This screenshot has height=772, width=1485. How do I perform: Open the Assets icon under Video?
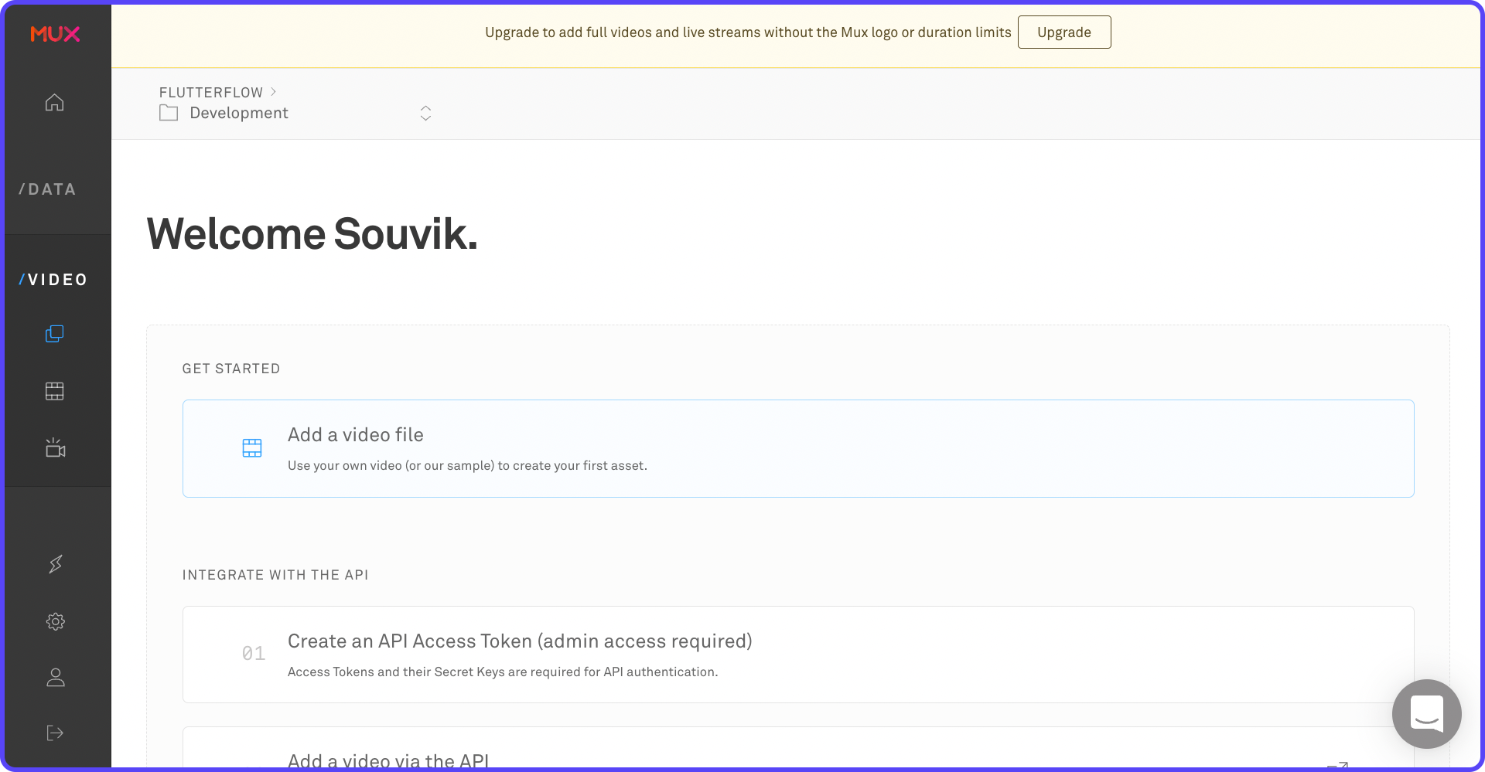click(x=54, y=334)
